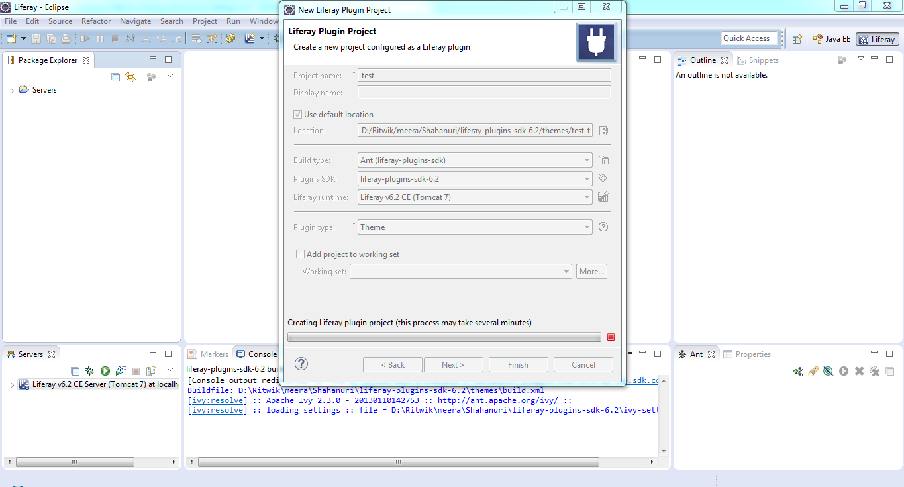Start the server in debug mode
Viewport: 904px width, 487px height.
(x=90, y=371)
